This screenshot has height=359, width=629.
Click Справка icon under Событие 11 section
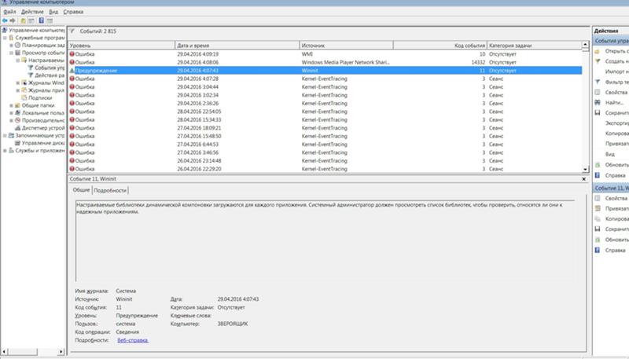[x=598, y=250]
